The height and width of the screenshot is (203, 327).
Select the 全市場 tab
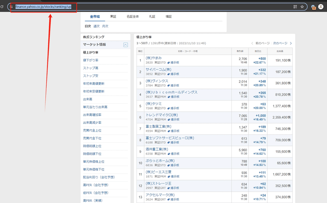[x=95, y=16]
